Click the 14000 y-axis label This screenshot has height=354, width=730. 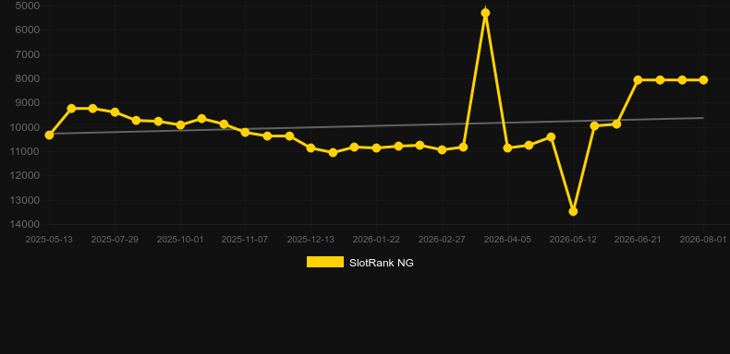click(25, 224)
